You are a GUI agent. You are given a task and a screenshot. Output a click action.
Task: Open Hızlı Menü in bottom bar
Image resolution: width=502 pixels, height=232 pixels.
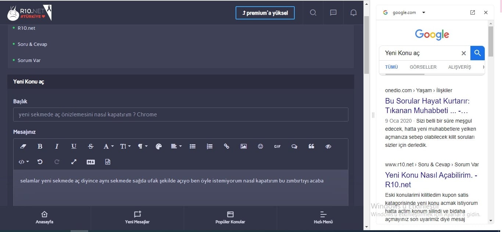pyautogui.click(x=323, y=218)
